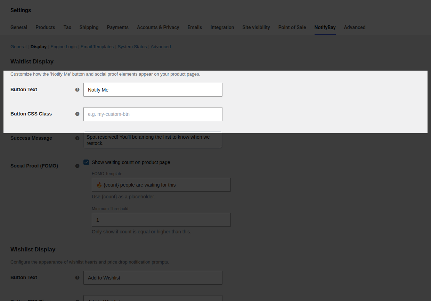Open the Advanced sub-section link

tap(161, 47)
